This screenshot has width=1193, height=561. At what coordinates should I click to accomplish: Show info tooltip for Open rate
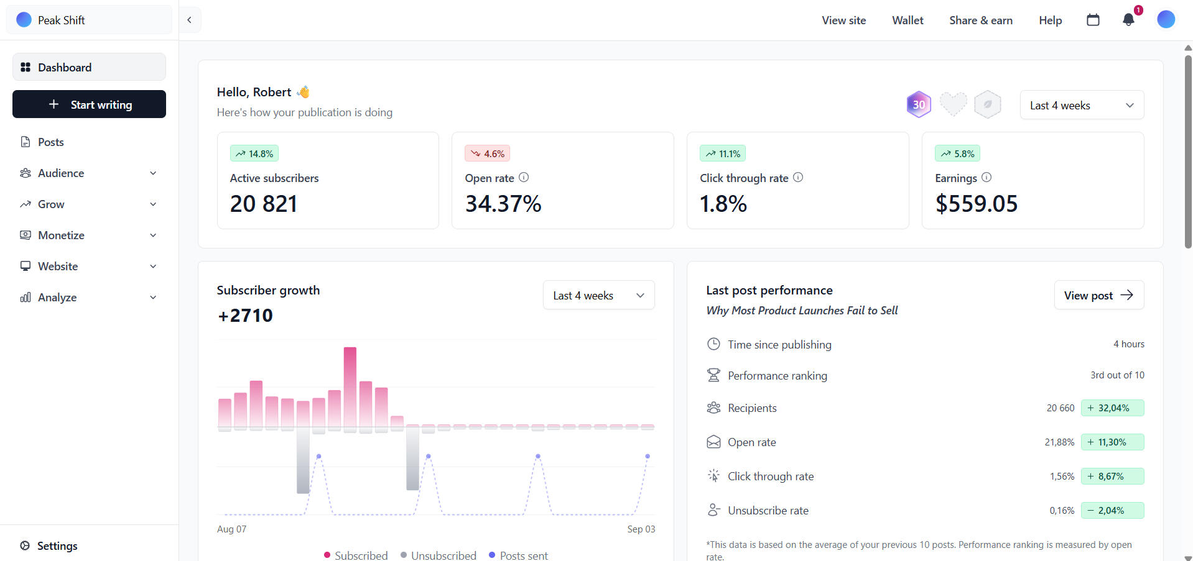click(x=524, y=178)
